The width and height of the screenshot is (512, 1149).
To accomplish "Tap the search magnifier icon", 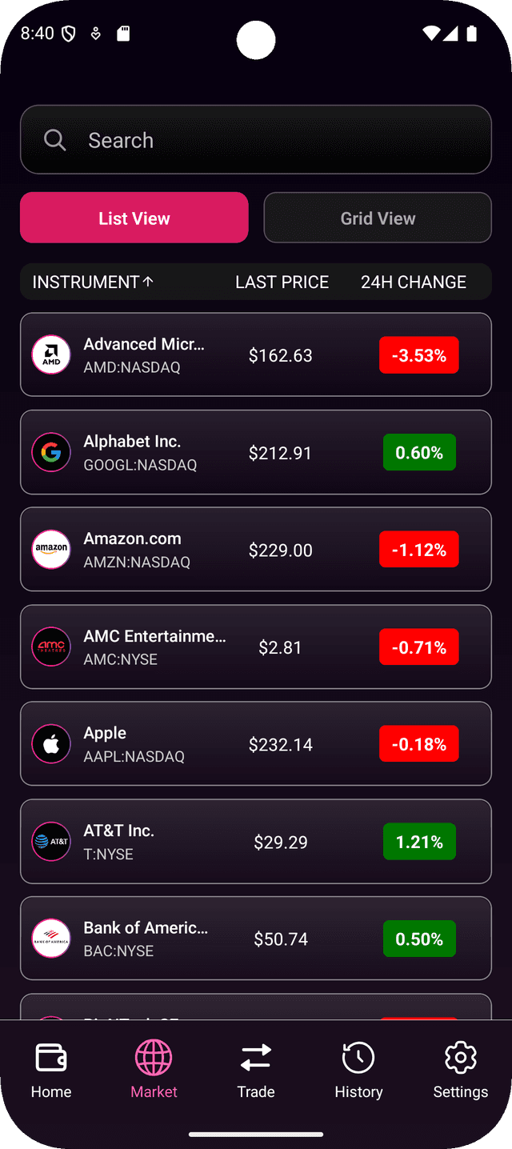I will (55, 140).
